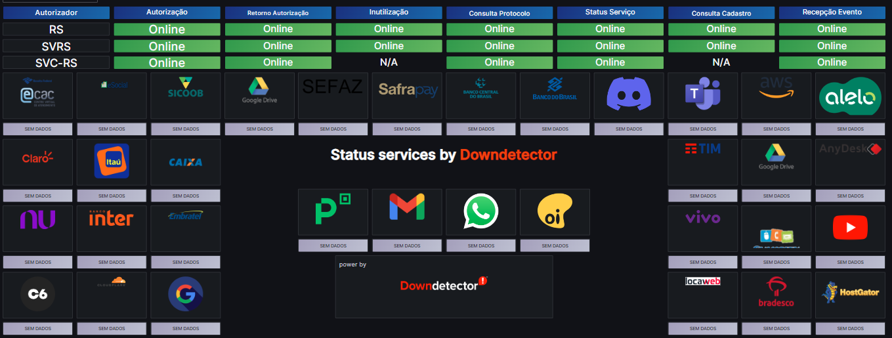Viewport: 892px width, 338px height.
Task: Click the Downdetector logo in power by panel
Action: point(444,285)
